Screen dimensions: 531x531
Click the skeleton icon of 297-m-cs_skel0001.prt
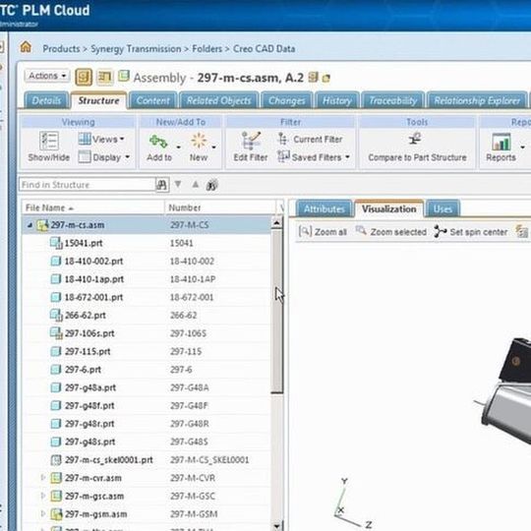click(55, 460)
